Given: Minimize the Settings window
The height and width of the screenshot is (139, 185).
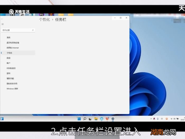Looking at the screenshot, I should (115, 18).
